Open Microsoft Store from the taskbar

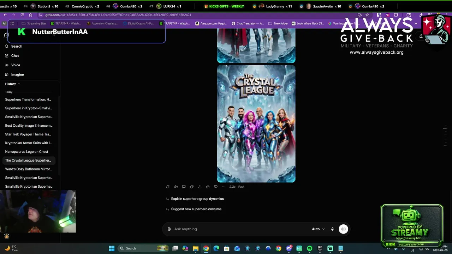[x=227, y=248]
